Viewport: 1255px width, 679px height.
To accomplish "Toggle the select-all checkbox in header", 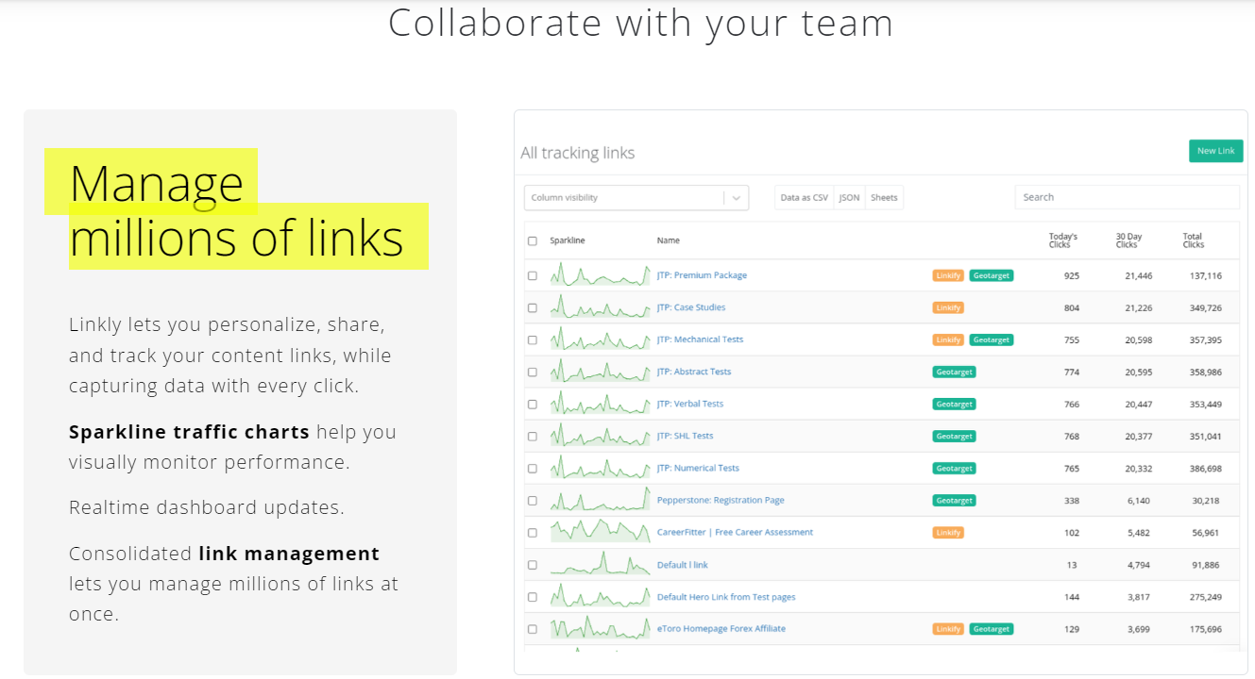I will tap(533, 241).
